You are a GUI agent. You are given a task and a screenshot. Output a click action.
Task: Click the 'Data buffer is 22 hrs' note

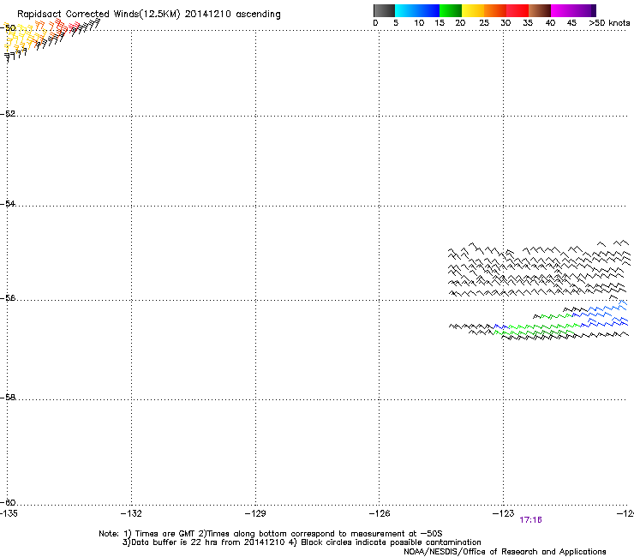point(302,542)
